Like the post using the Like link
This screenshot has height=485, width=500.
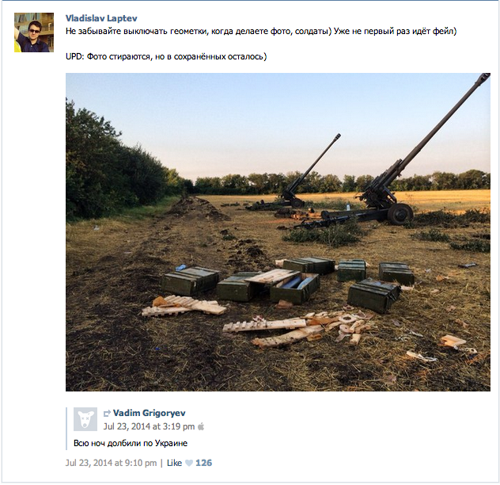pyautogui.click(x=174, y=463)
